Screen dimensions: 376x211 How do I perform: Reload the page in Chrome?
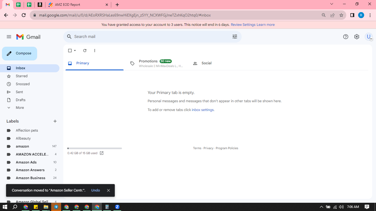[24, 15]
